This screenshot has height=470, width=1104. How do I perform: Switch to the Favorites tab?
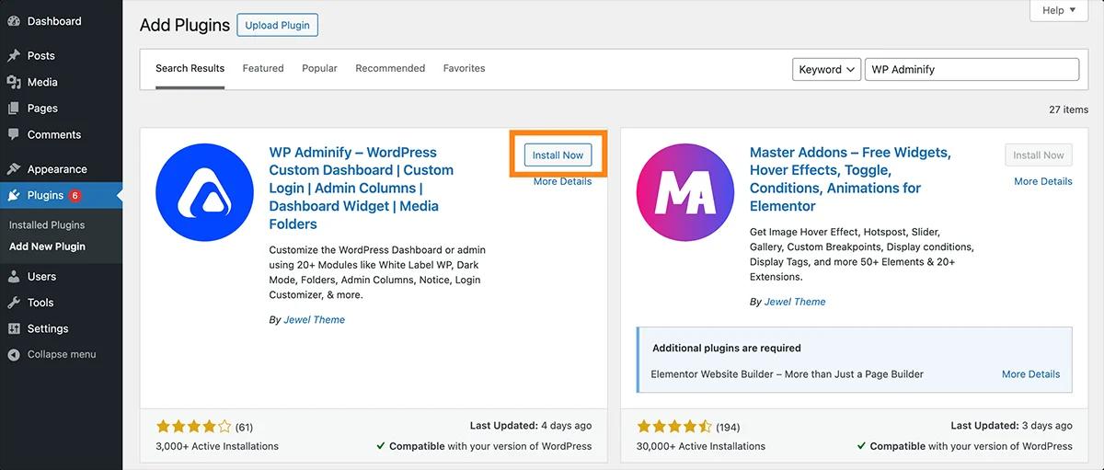[x=464, y=68]
